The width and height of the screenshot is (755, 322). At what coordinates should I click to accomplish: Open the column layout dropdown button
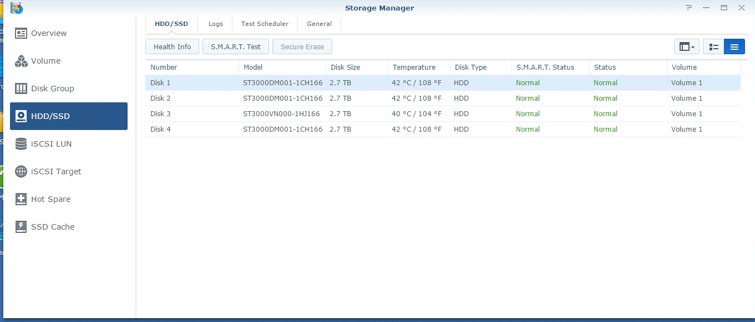tap(687, 47)
